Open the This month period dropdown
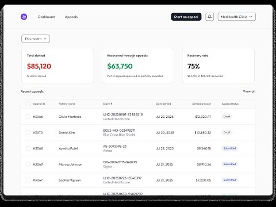 point(36,39)
